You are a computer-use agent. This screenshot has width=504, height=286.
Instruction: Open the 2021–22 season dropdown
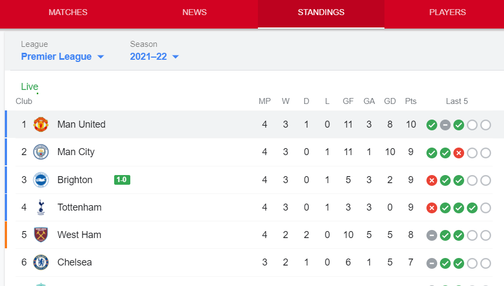tap(155, 57)
